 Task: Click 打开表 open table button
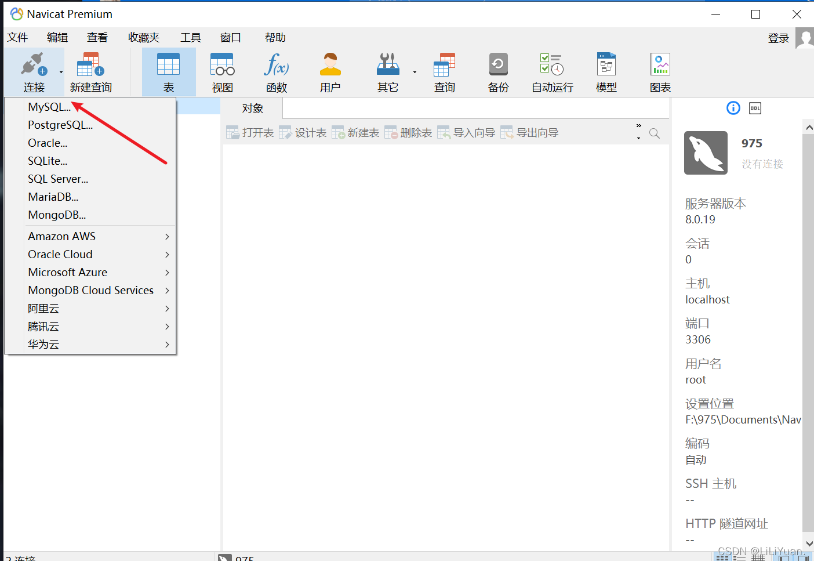250,133
